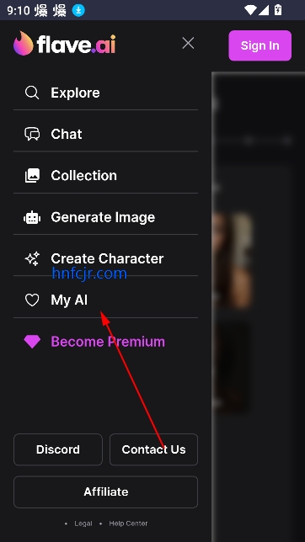Open the Help Center link

click(128, 523)
